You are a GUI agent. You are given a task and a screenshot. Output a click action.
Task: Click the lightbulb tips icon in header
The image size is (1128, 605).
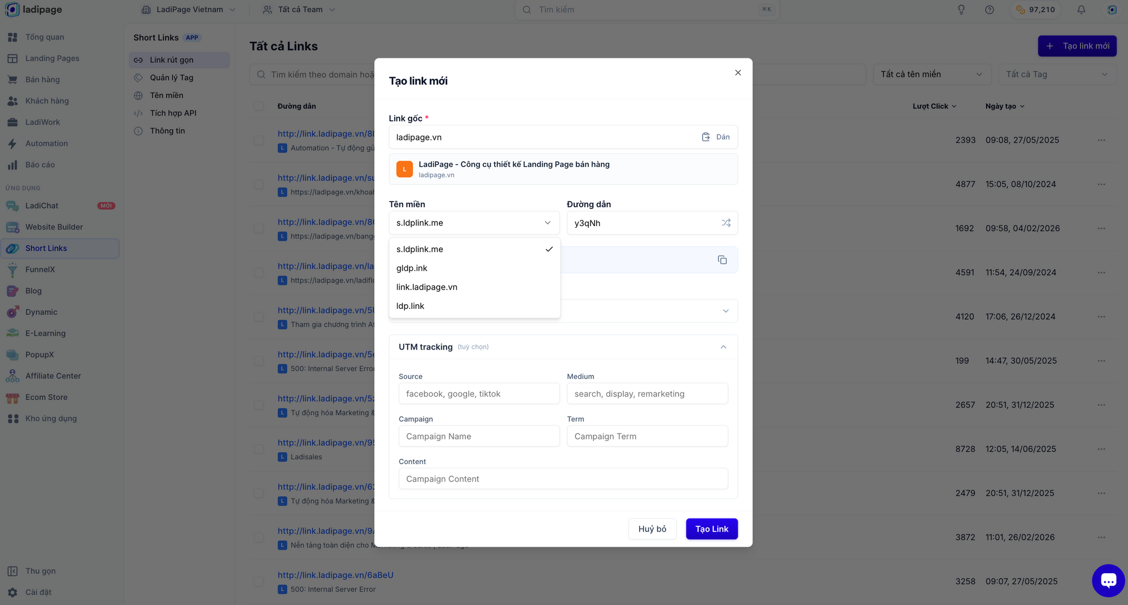pyautogui.click(x=961, y=9)
